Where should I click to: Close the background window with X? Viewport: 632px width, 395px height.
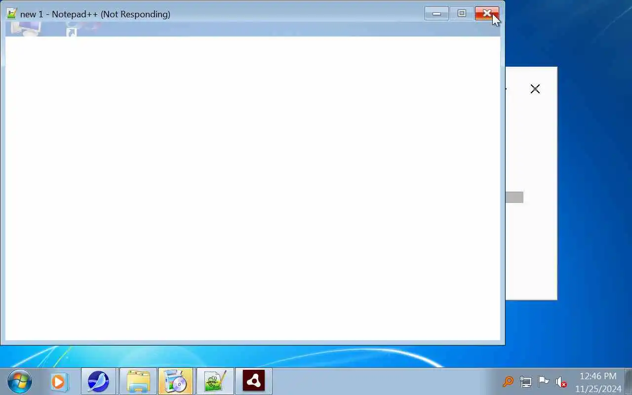535,89
